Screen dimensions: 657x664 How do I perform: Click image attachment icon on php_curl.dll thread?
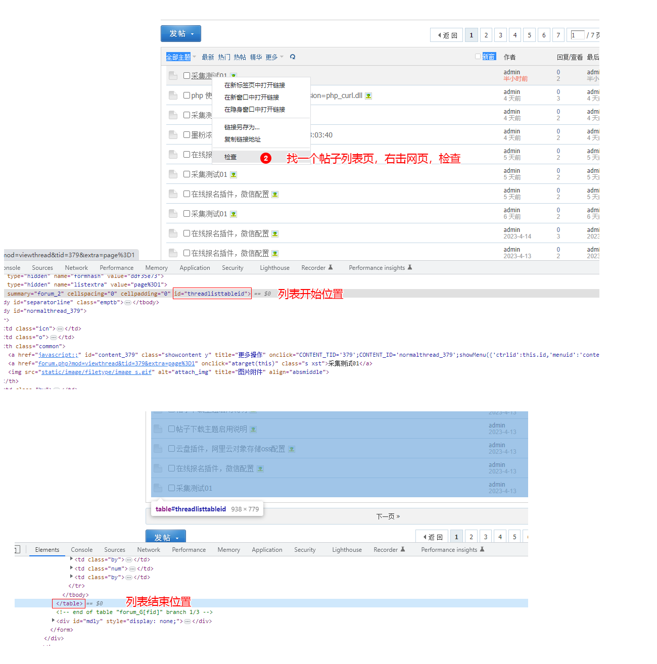click(368, 96)
